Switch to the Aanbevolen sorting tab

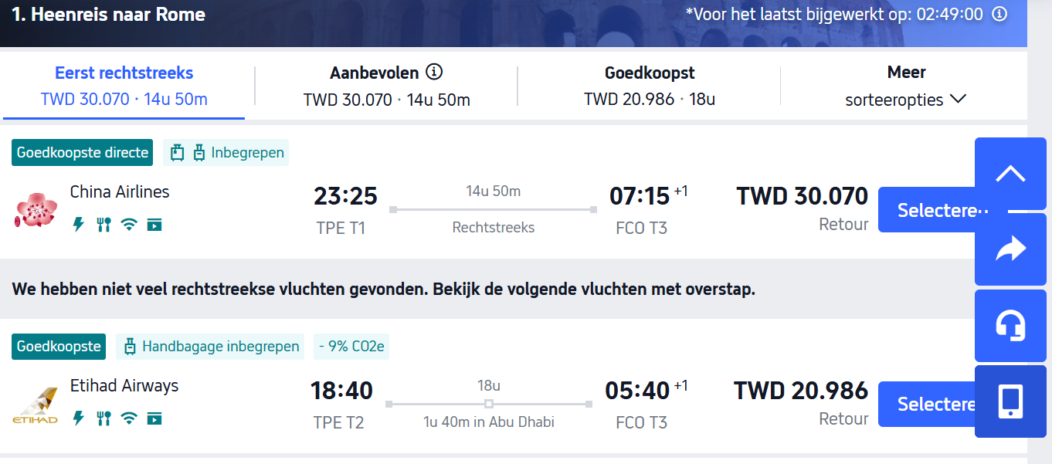[x=386, y=86]
